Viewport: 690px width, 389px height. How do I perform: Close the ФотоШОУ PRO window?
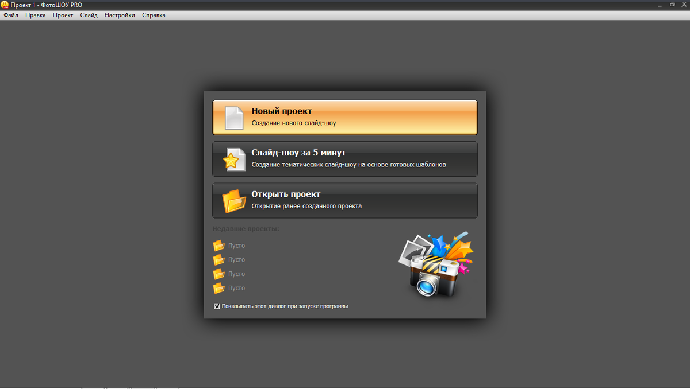[x=684, y=5]
